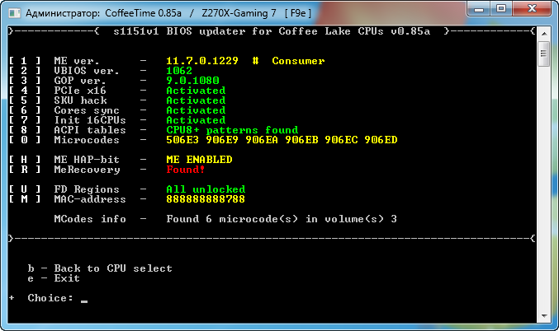Click 'CPU8+ patterns found' text
The height and width of the screenshot is (331, 559).
tap(232, 130)
